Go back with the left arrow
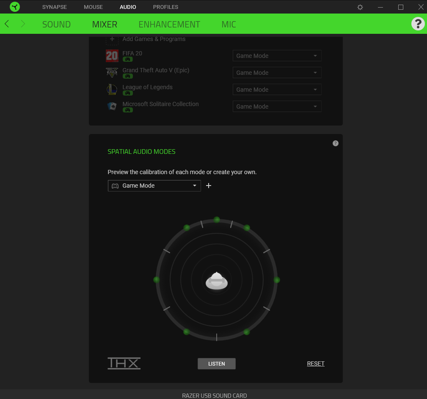The width and height of the screenshot is (427, 399). tap(7, 24)
